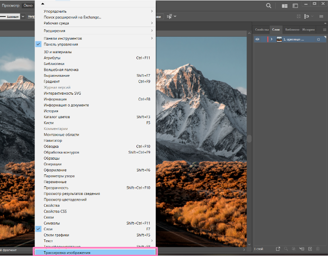Open the arrange documents icon
This screenshot has height=256, width=328.
tap(285, 6)
